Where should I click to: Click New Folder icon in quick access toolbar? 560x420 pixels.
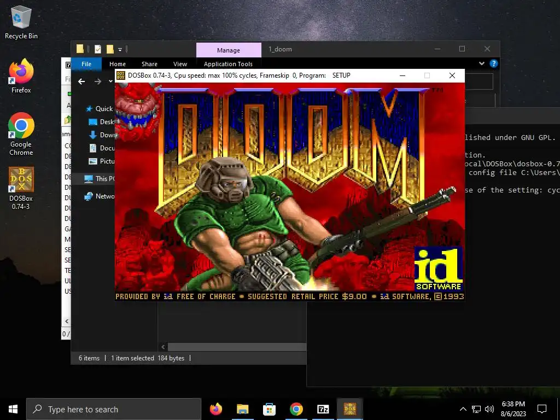click(x=110, y=49)
